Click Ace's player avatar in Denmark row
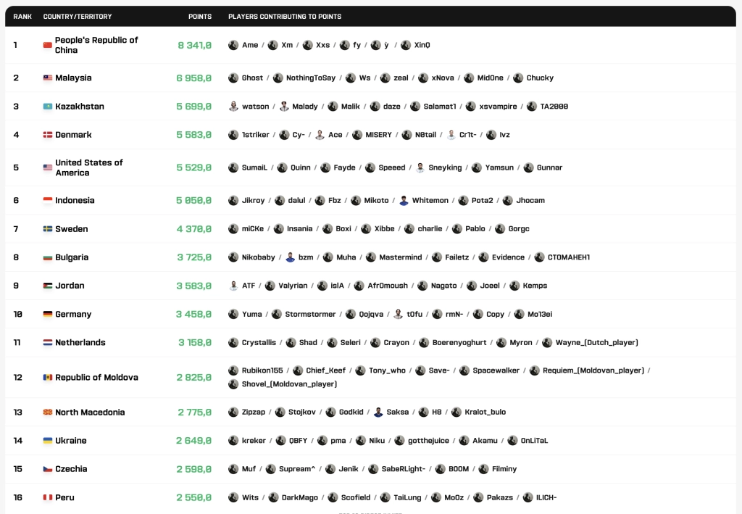 (320, 135)
